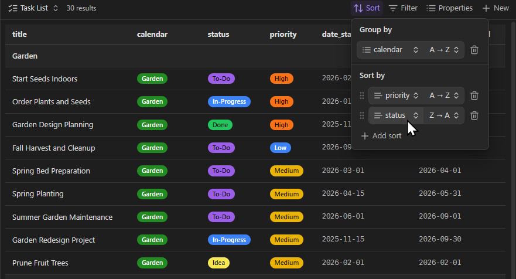Click the Low priority tag for Fall Harvest

point(279,148)
